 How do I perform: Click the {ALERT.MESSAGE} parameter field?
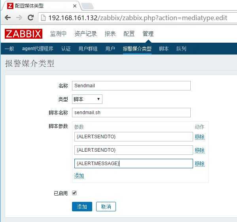pos(134,164)
